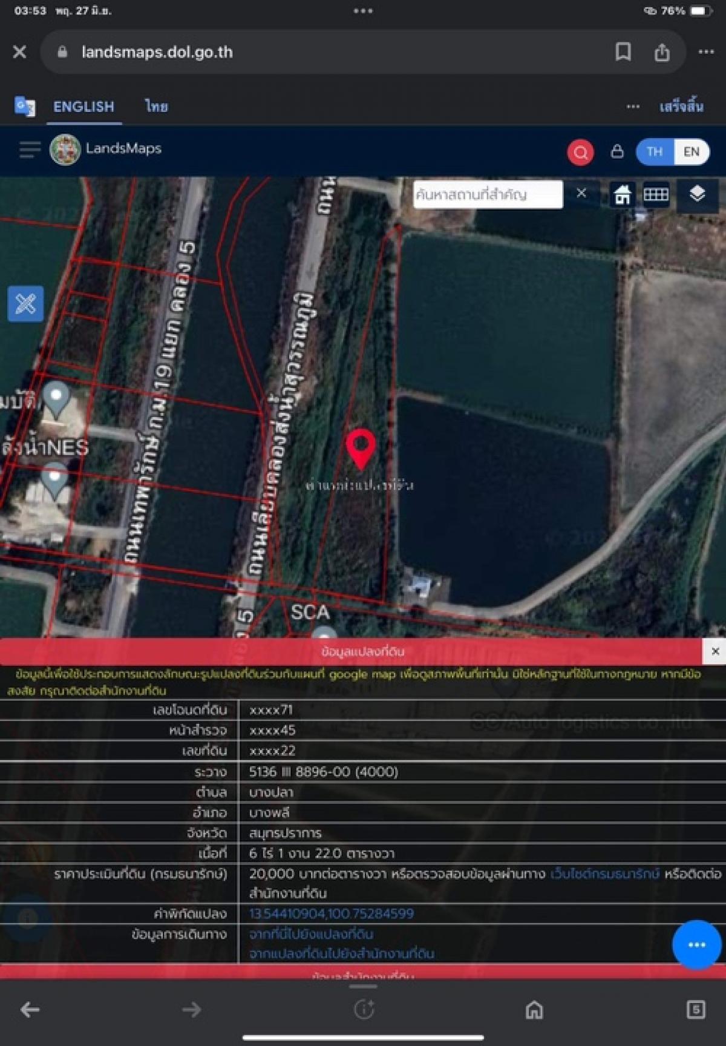The image size is (726, 1046).
Task: Select the ENGLISH translation tab
Action: [83, 107]
